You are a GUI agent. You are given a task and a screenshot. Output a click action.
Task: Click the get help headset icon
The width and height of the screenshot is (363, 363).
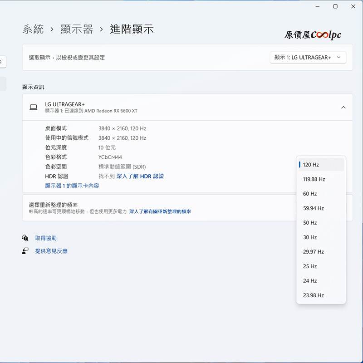coord(25,238)
